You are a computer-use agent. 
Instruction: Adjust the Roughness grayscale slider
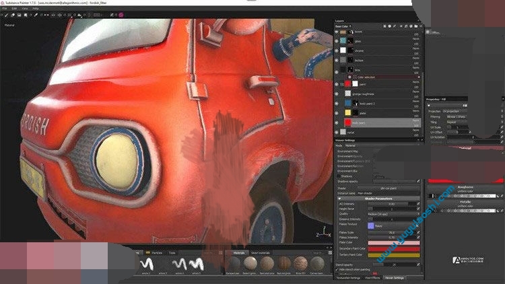[x=462, y=196]
